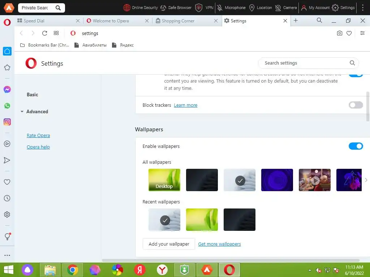
Task: Close the Shopping Corner tab
Action: point(216,21)
